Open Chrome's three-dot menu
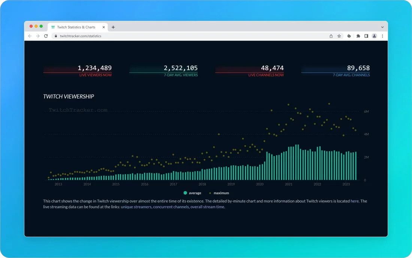 (382, 36)
